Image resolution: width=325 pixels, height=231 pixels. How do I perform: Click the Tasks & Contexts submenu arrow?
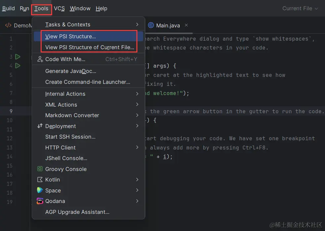137,24
